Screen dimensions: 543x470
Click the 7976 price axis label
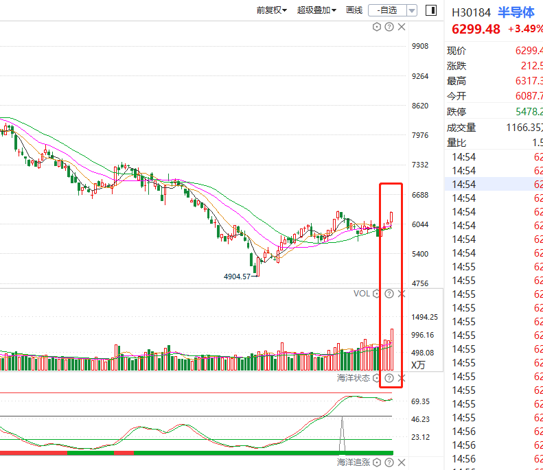coord(420,135)
